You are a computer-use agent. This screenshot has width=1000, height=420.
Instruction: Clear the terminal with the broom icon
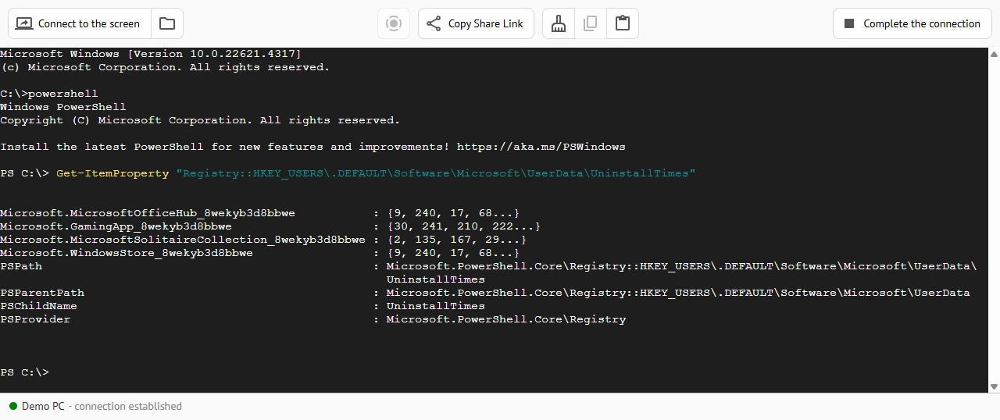click(559, 23)
